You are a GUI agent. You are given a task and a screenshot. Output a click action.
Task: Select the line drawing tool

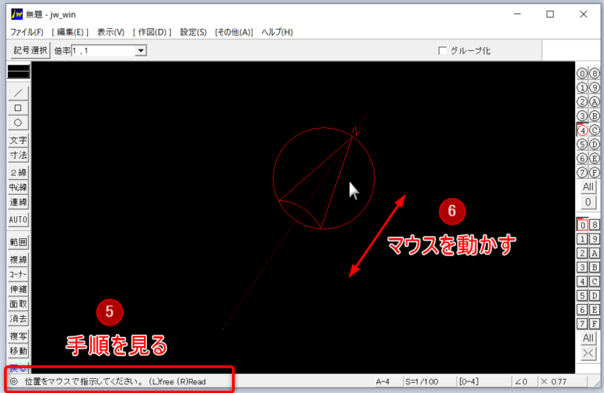pyautogui.click(x=18, y=93)
